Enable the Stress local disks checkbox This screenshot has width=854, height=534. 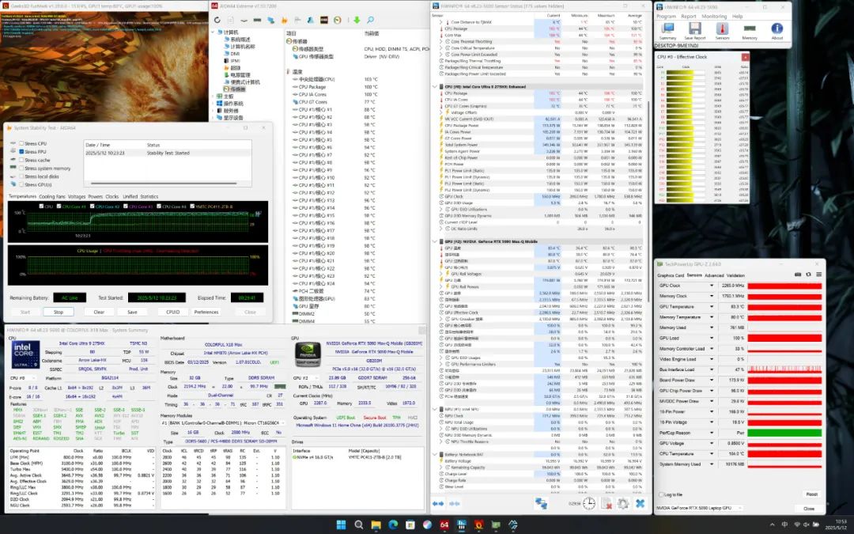tap(22, 176)
